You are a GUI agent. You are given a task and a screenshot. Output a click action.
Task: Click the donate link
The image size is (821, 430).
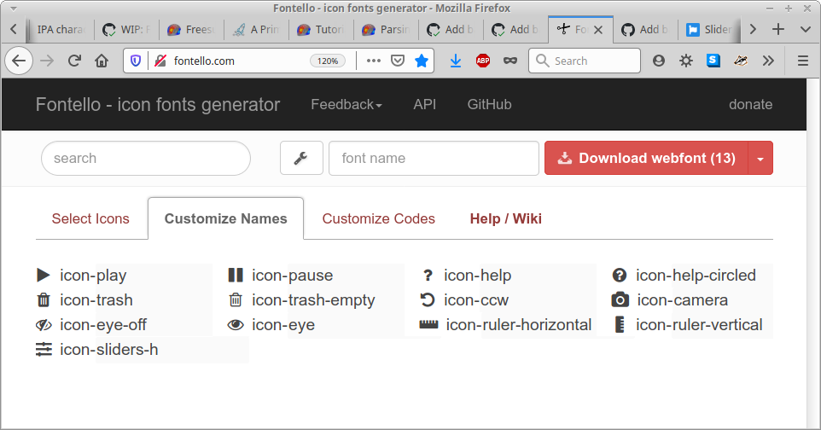point(750,105)
